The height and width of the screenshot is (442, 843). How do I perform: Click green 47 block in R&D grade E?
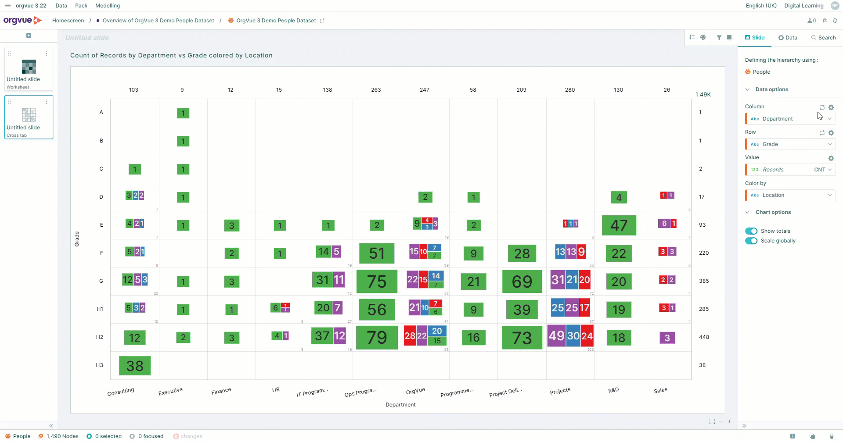coord(619,225)
